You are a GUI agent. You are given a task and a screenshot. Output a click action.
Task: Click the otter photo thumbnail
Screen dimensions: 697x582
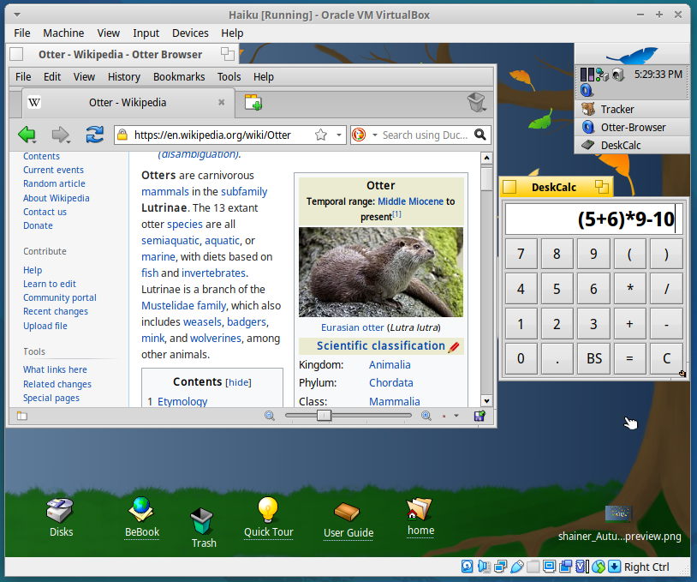coord(380,272)
